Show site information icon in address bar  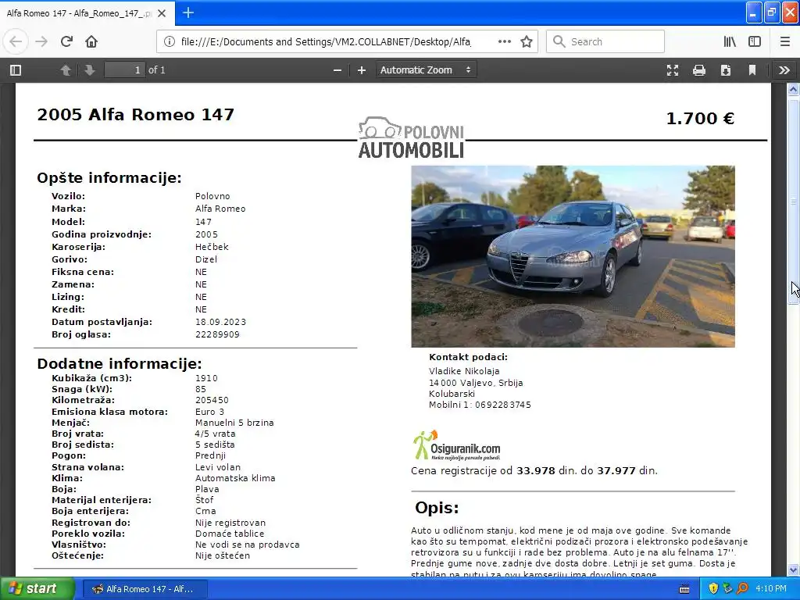[x=169, y=41]
